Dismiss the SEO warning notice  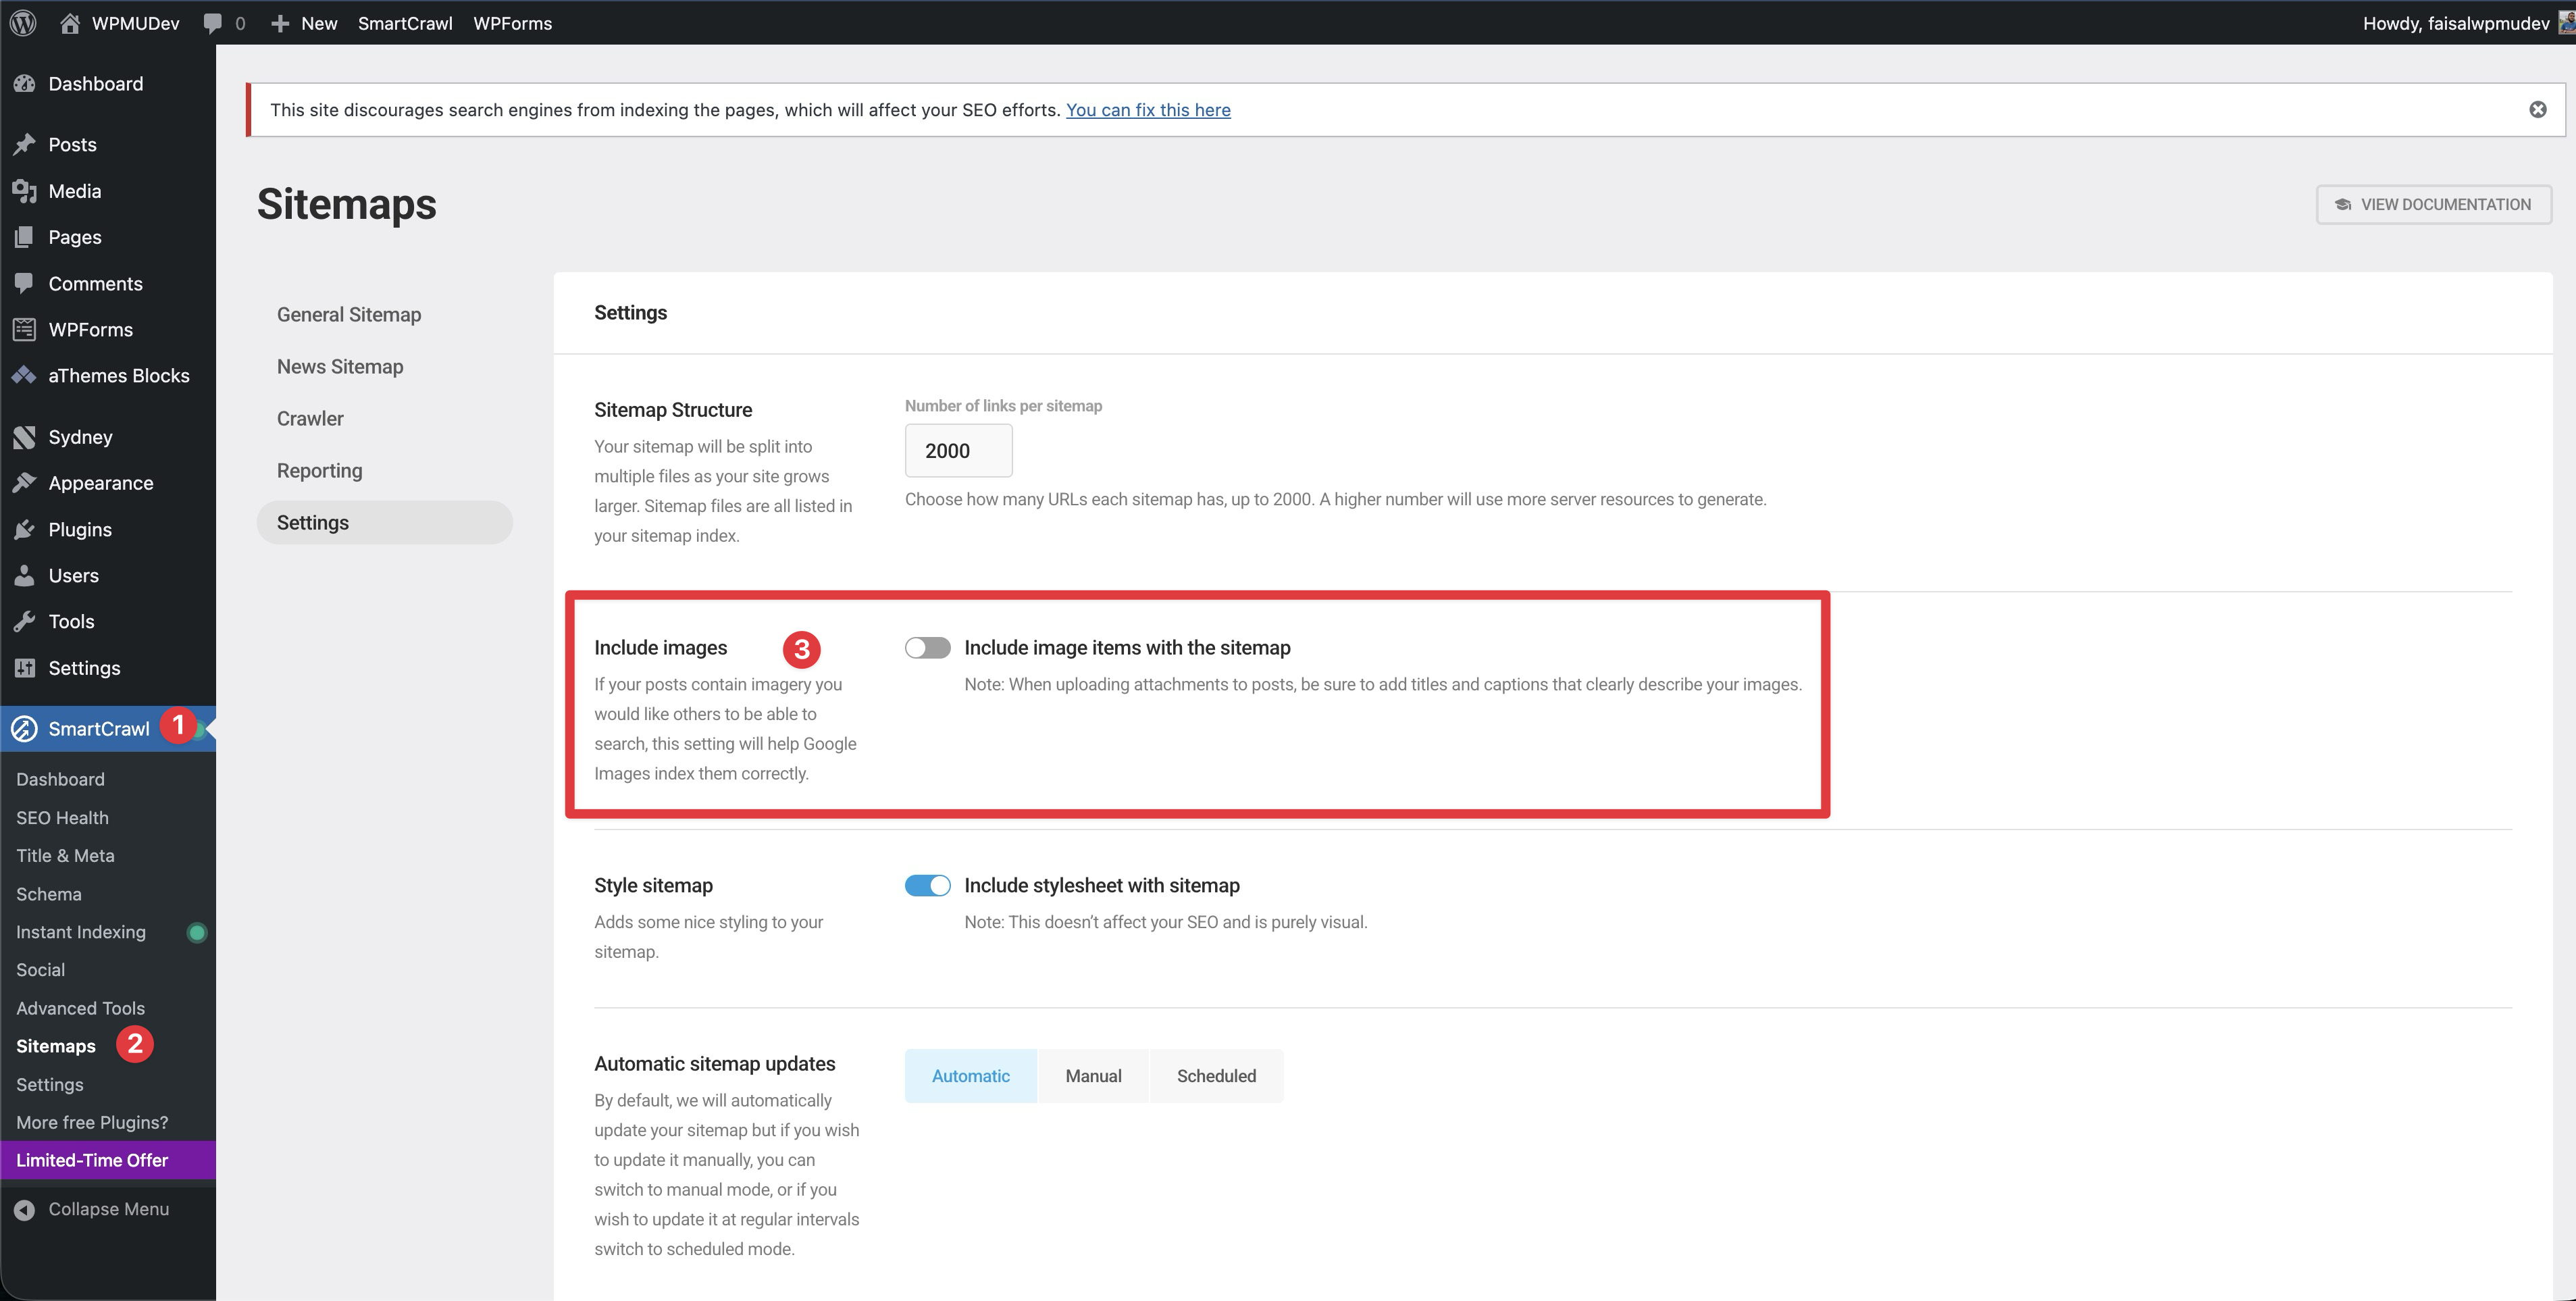coord(2537,110)
